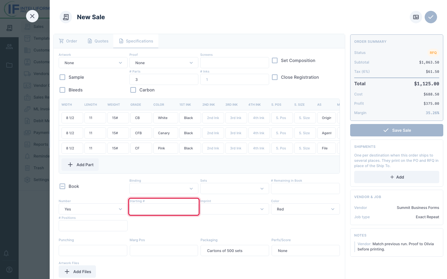Expand the Sets dropdown
Image resolution: width=447 pixels, height=279 pixels.
point(235,188)
